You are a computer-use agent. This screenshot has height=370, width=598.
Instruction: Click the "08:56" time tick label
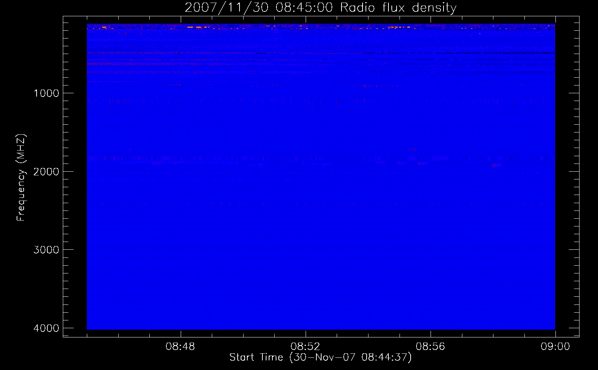coord(431,347)
